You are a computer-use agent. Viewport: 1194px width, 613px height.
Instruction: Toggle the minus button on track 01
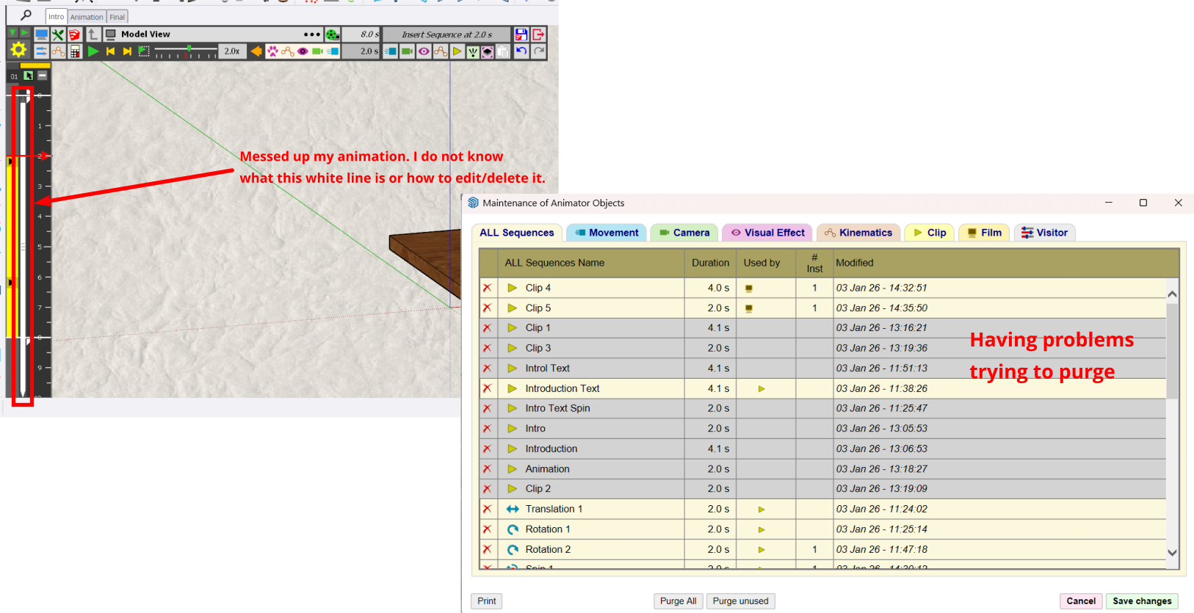tap(43, 76)
